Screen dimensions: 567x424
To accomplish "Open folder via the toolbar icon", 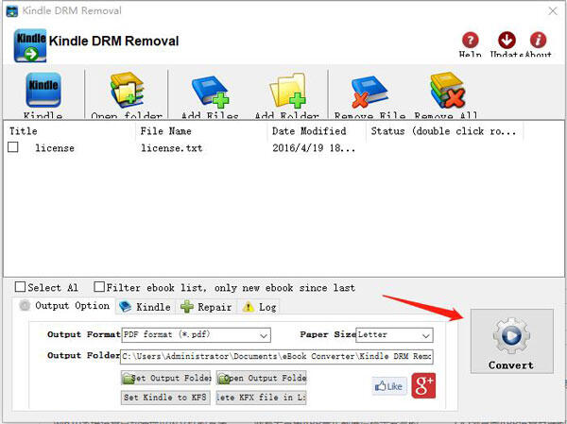I will pyautogui.click(x=127, y=91).
